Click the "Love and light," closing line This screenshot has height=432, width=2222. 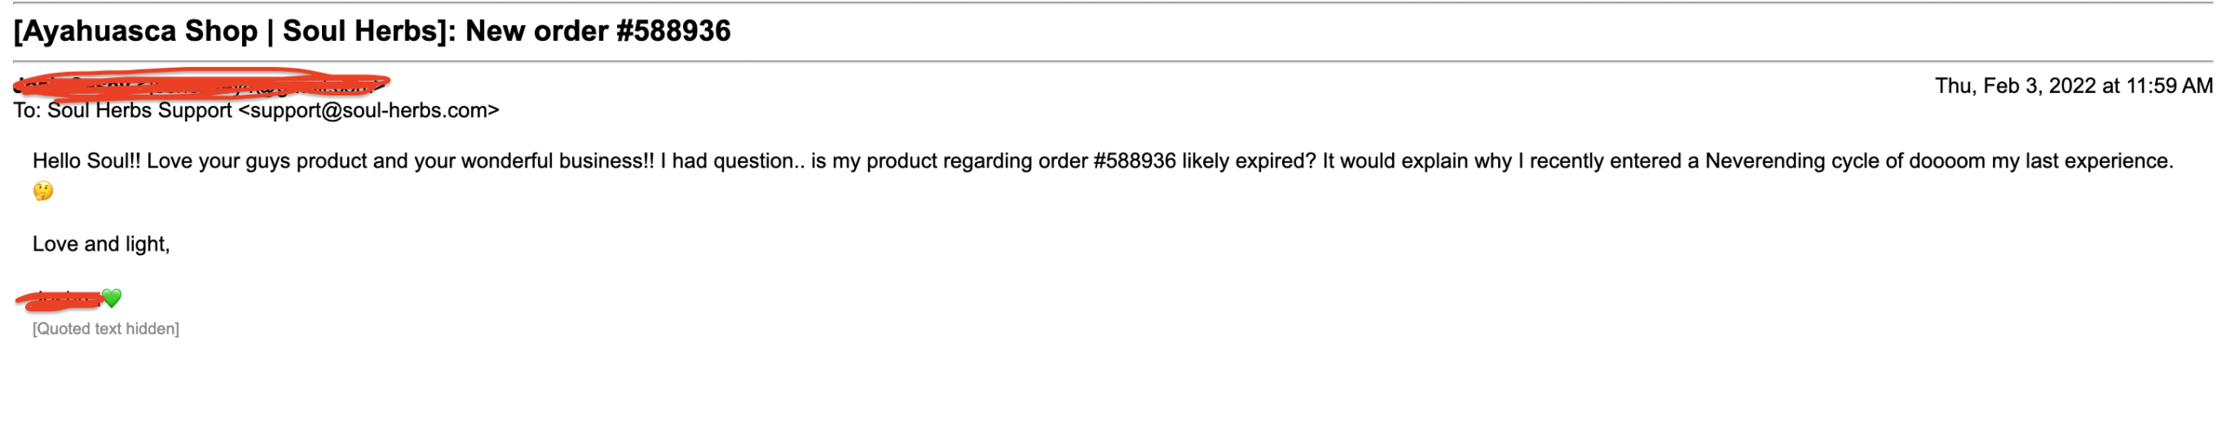[x=101, y=245]
